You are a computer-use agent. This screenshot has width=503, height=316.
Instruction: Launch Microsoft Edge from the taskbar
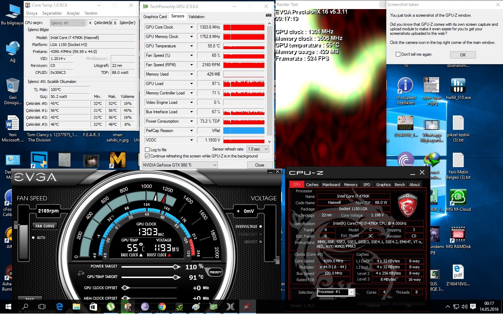click(x=59, y=307)
